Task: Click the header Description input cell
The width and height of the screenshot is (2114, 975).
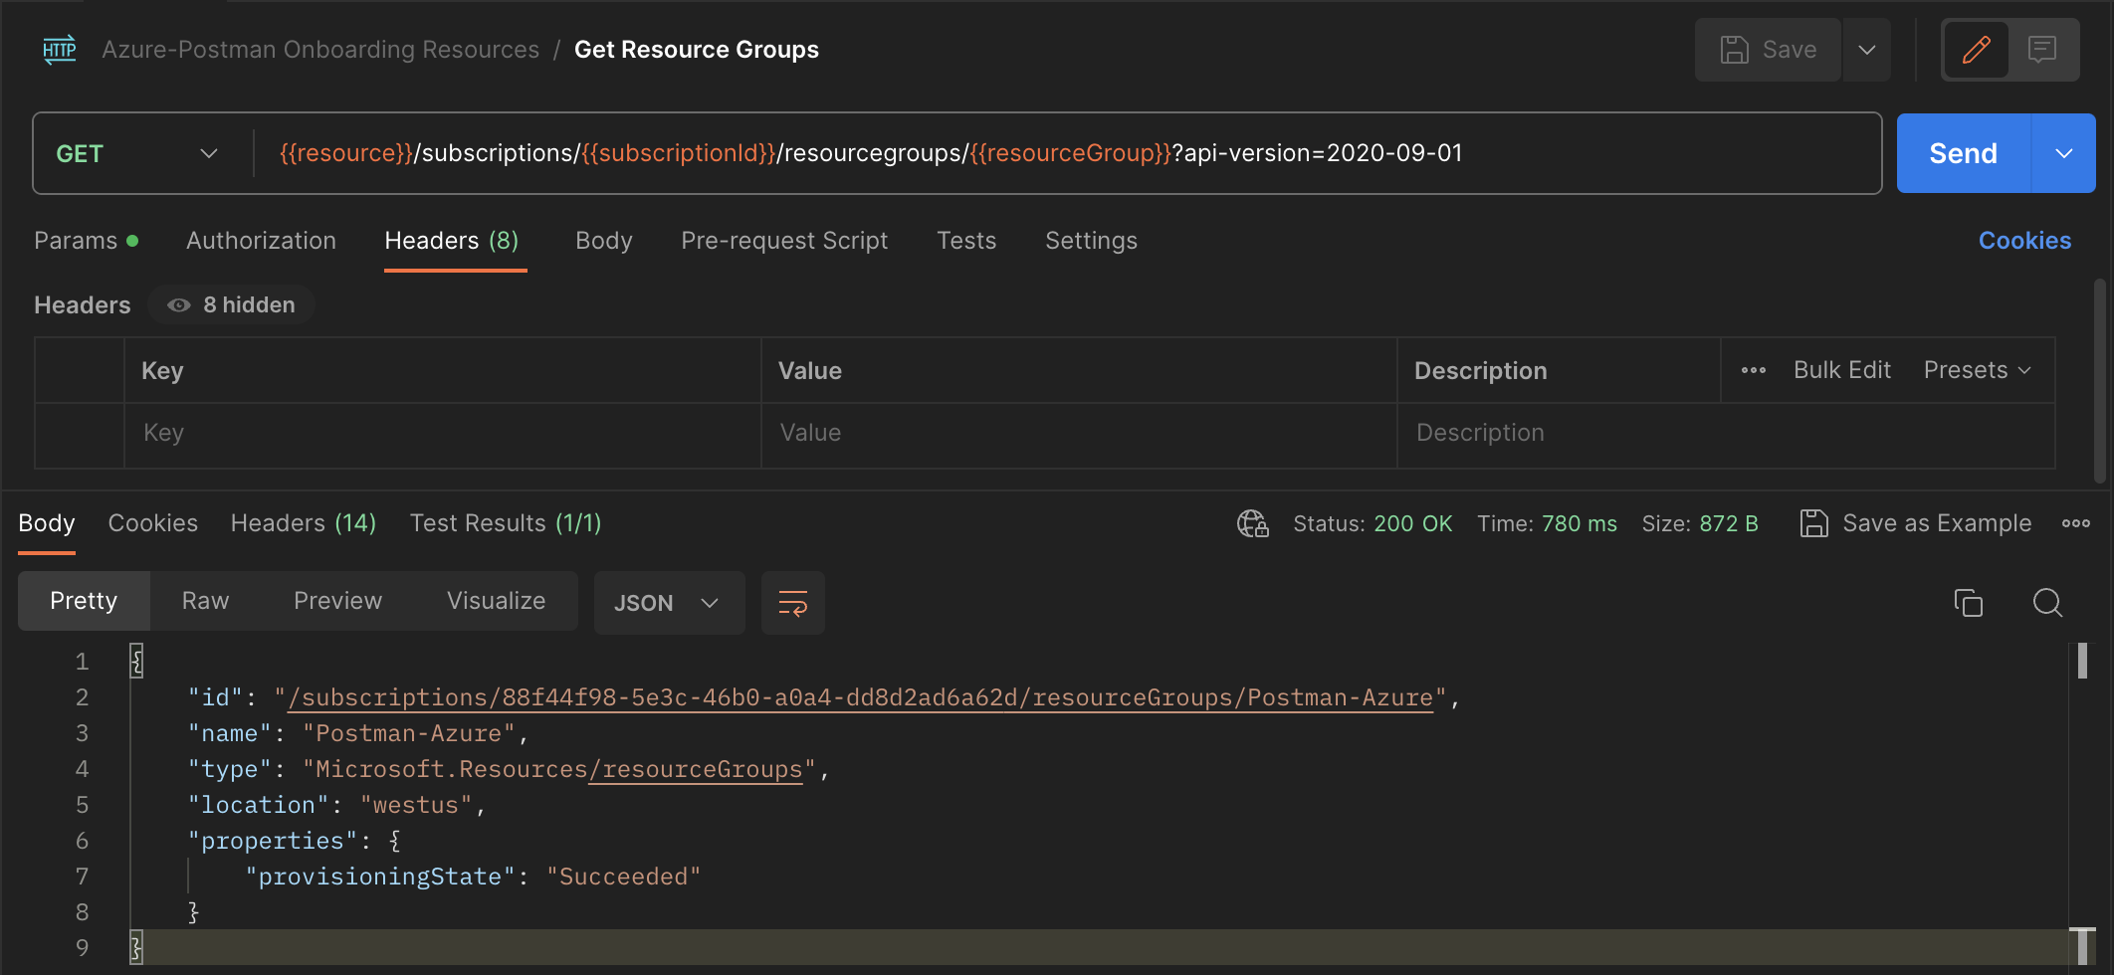Action: tap(1726, 434)
